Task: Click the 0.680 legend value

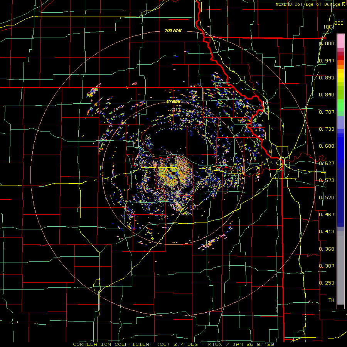Action: pos(327,146)
